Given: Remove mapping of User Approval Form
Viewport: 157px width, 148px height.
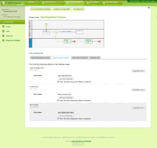Looking at the screenshot, I should tap(66, 79).
